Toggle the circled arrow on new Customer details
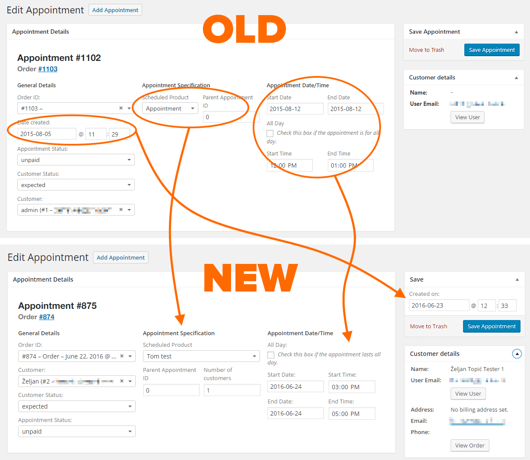The width and height of the screenshot is (530, 460). click(x=517, y=354)
